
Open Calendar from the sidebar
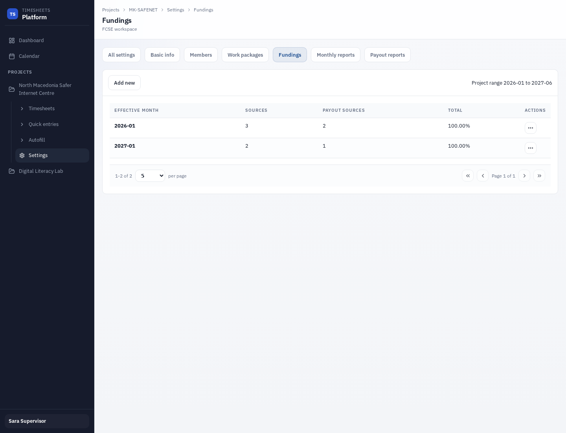coord(29,56)
